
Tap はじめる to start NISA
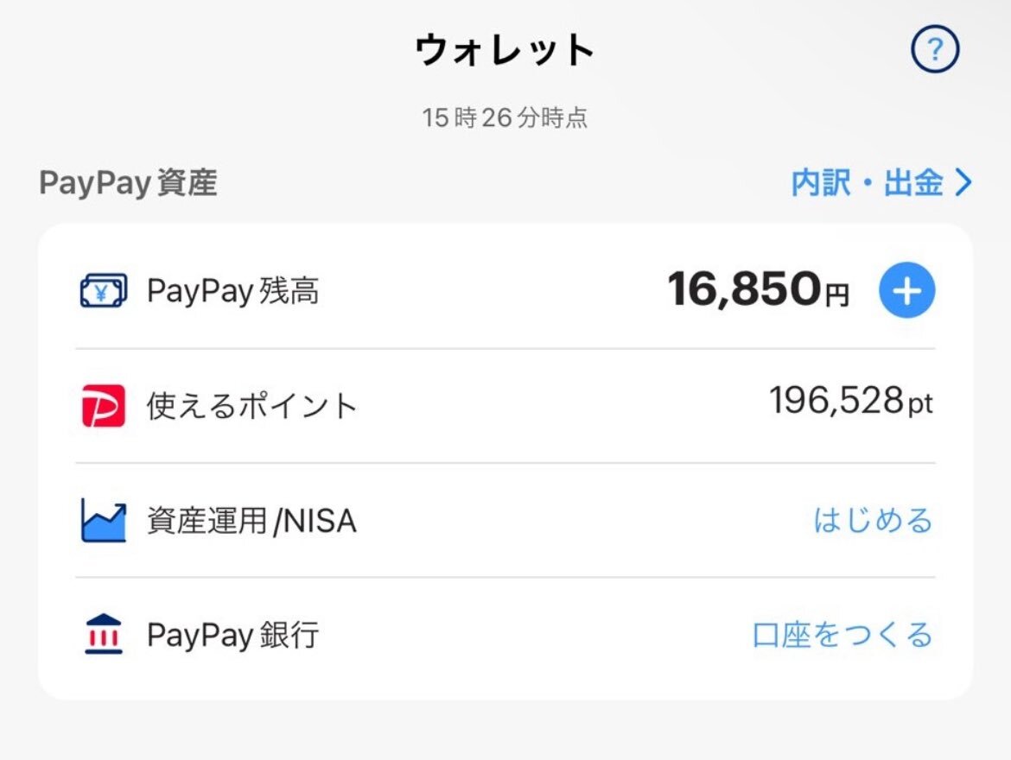[873, 520]
